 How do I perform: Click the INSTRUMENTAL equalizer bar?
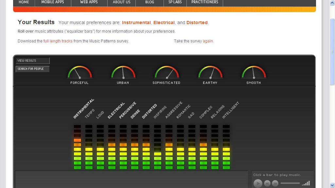pyautogui.click(x=77, y=147)
